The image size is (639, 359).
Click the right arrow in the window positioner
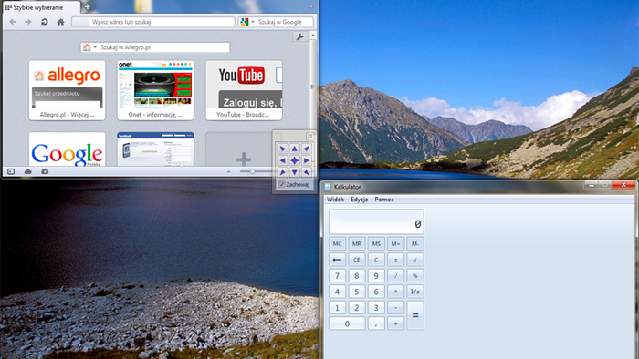307,160
